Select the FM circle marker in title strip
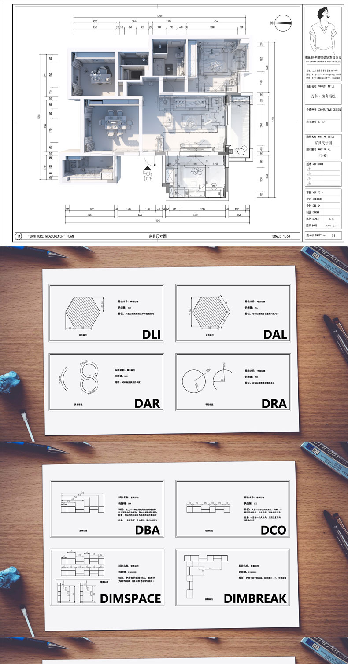 pos(19,236)
